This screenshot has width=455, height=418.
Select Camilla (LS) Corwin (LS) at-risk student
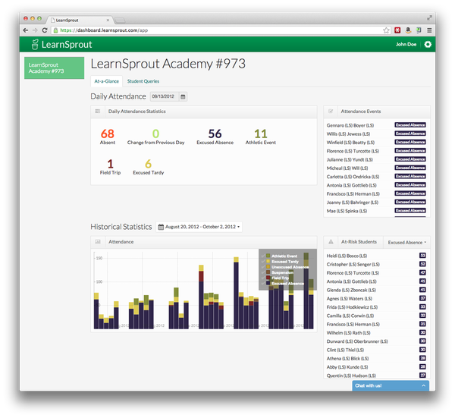point(350,316)
